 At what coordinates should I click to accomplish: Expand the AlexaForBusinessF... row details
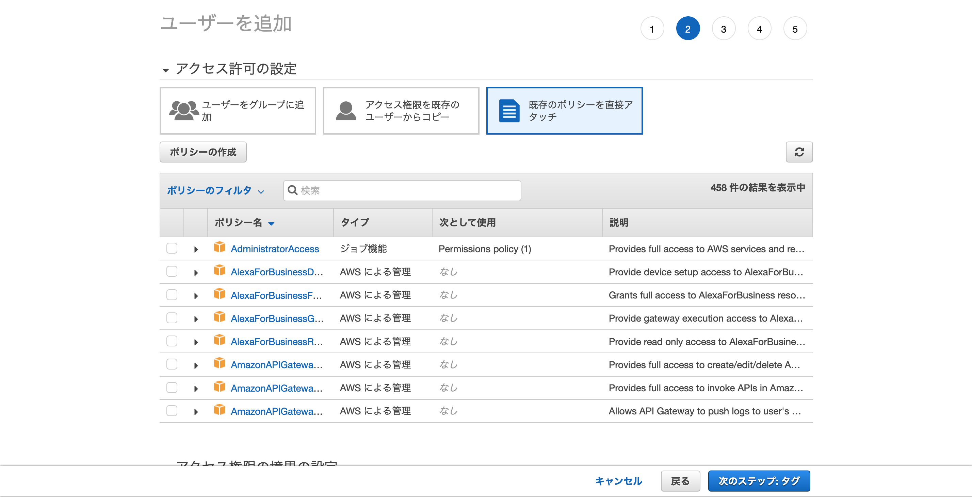coord(196,296)
